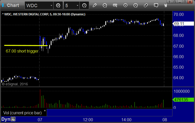The image size is (195, 123).
Task: Open the comment speech bubble icon
Action: (156, 5)
